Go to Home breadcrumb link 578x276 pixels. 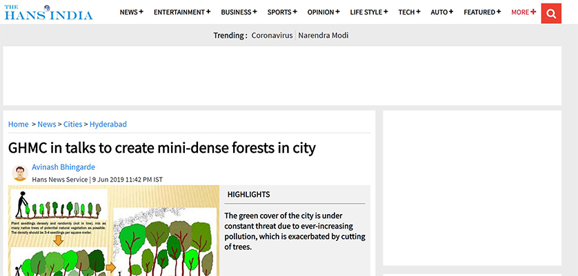[x=19, y=125]
